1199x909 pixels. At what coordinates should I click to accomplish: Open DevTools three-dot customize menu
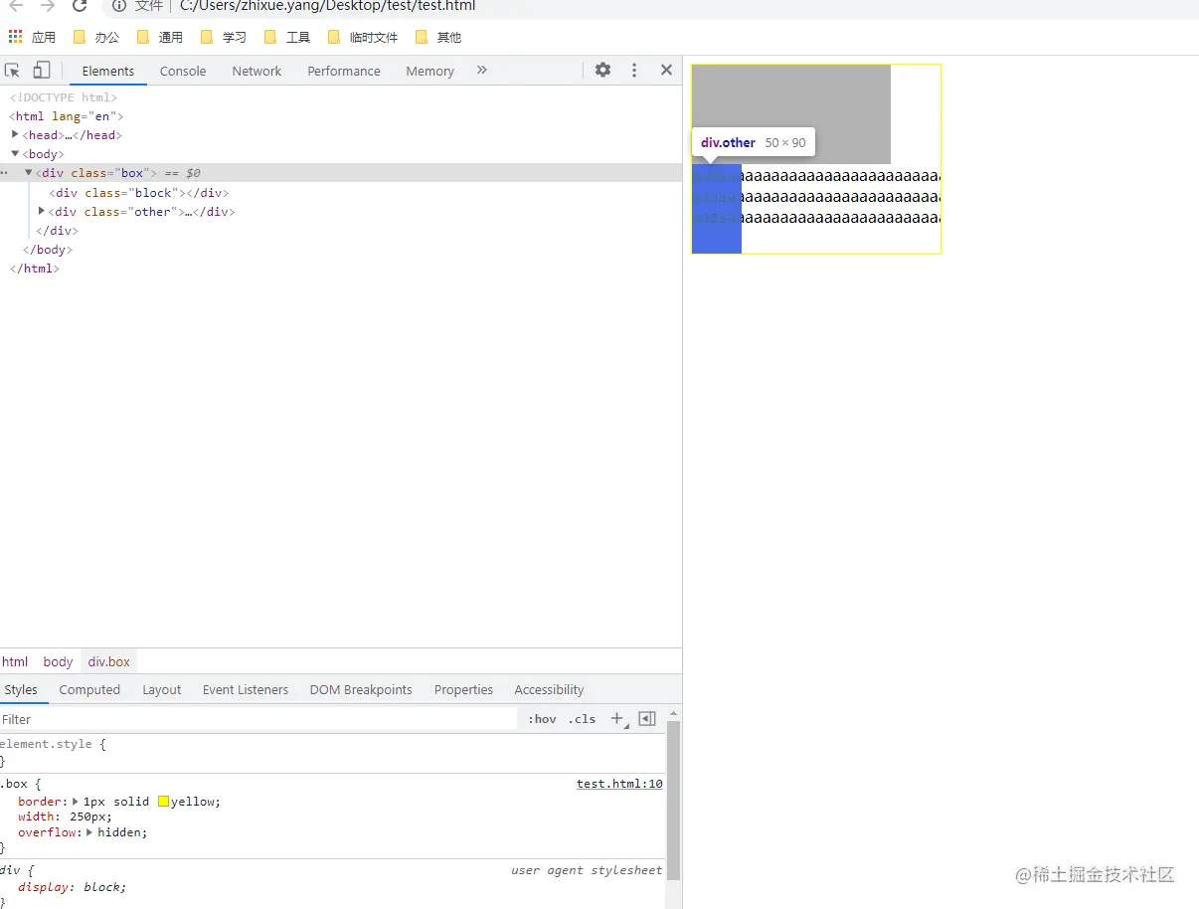(634, 70)
